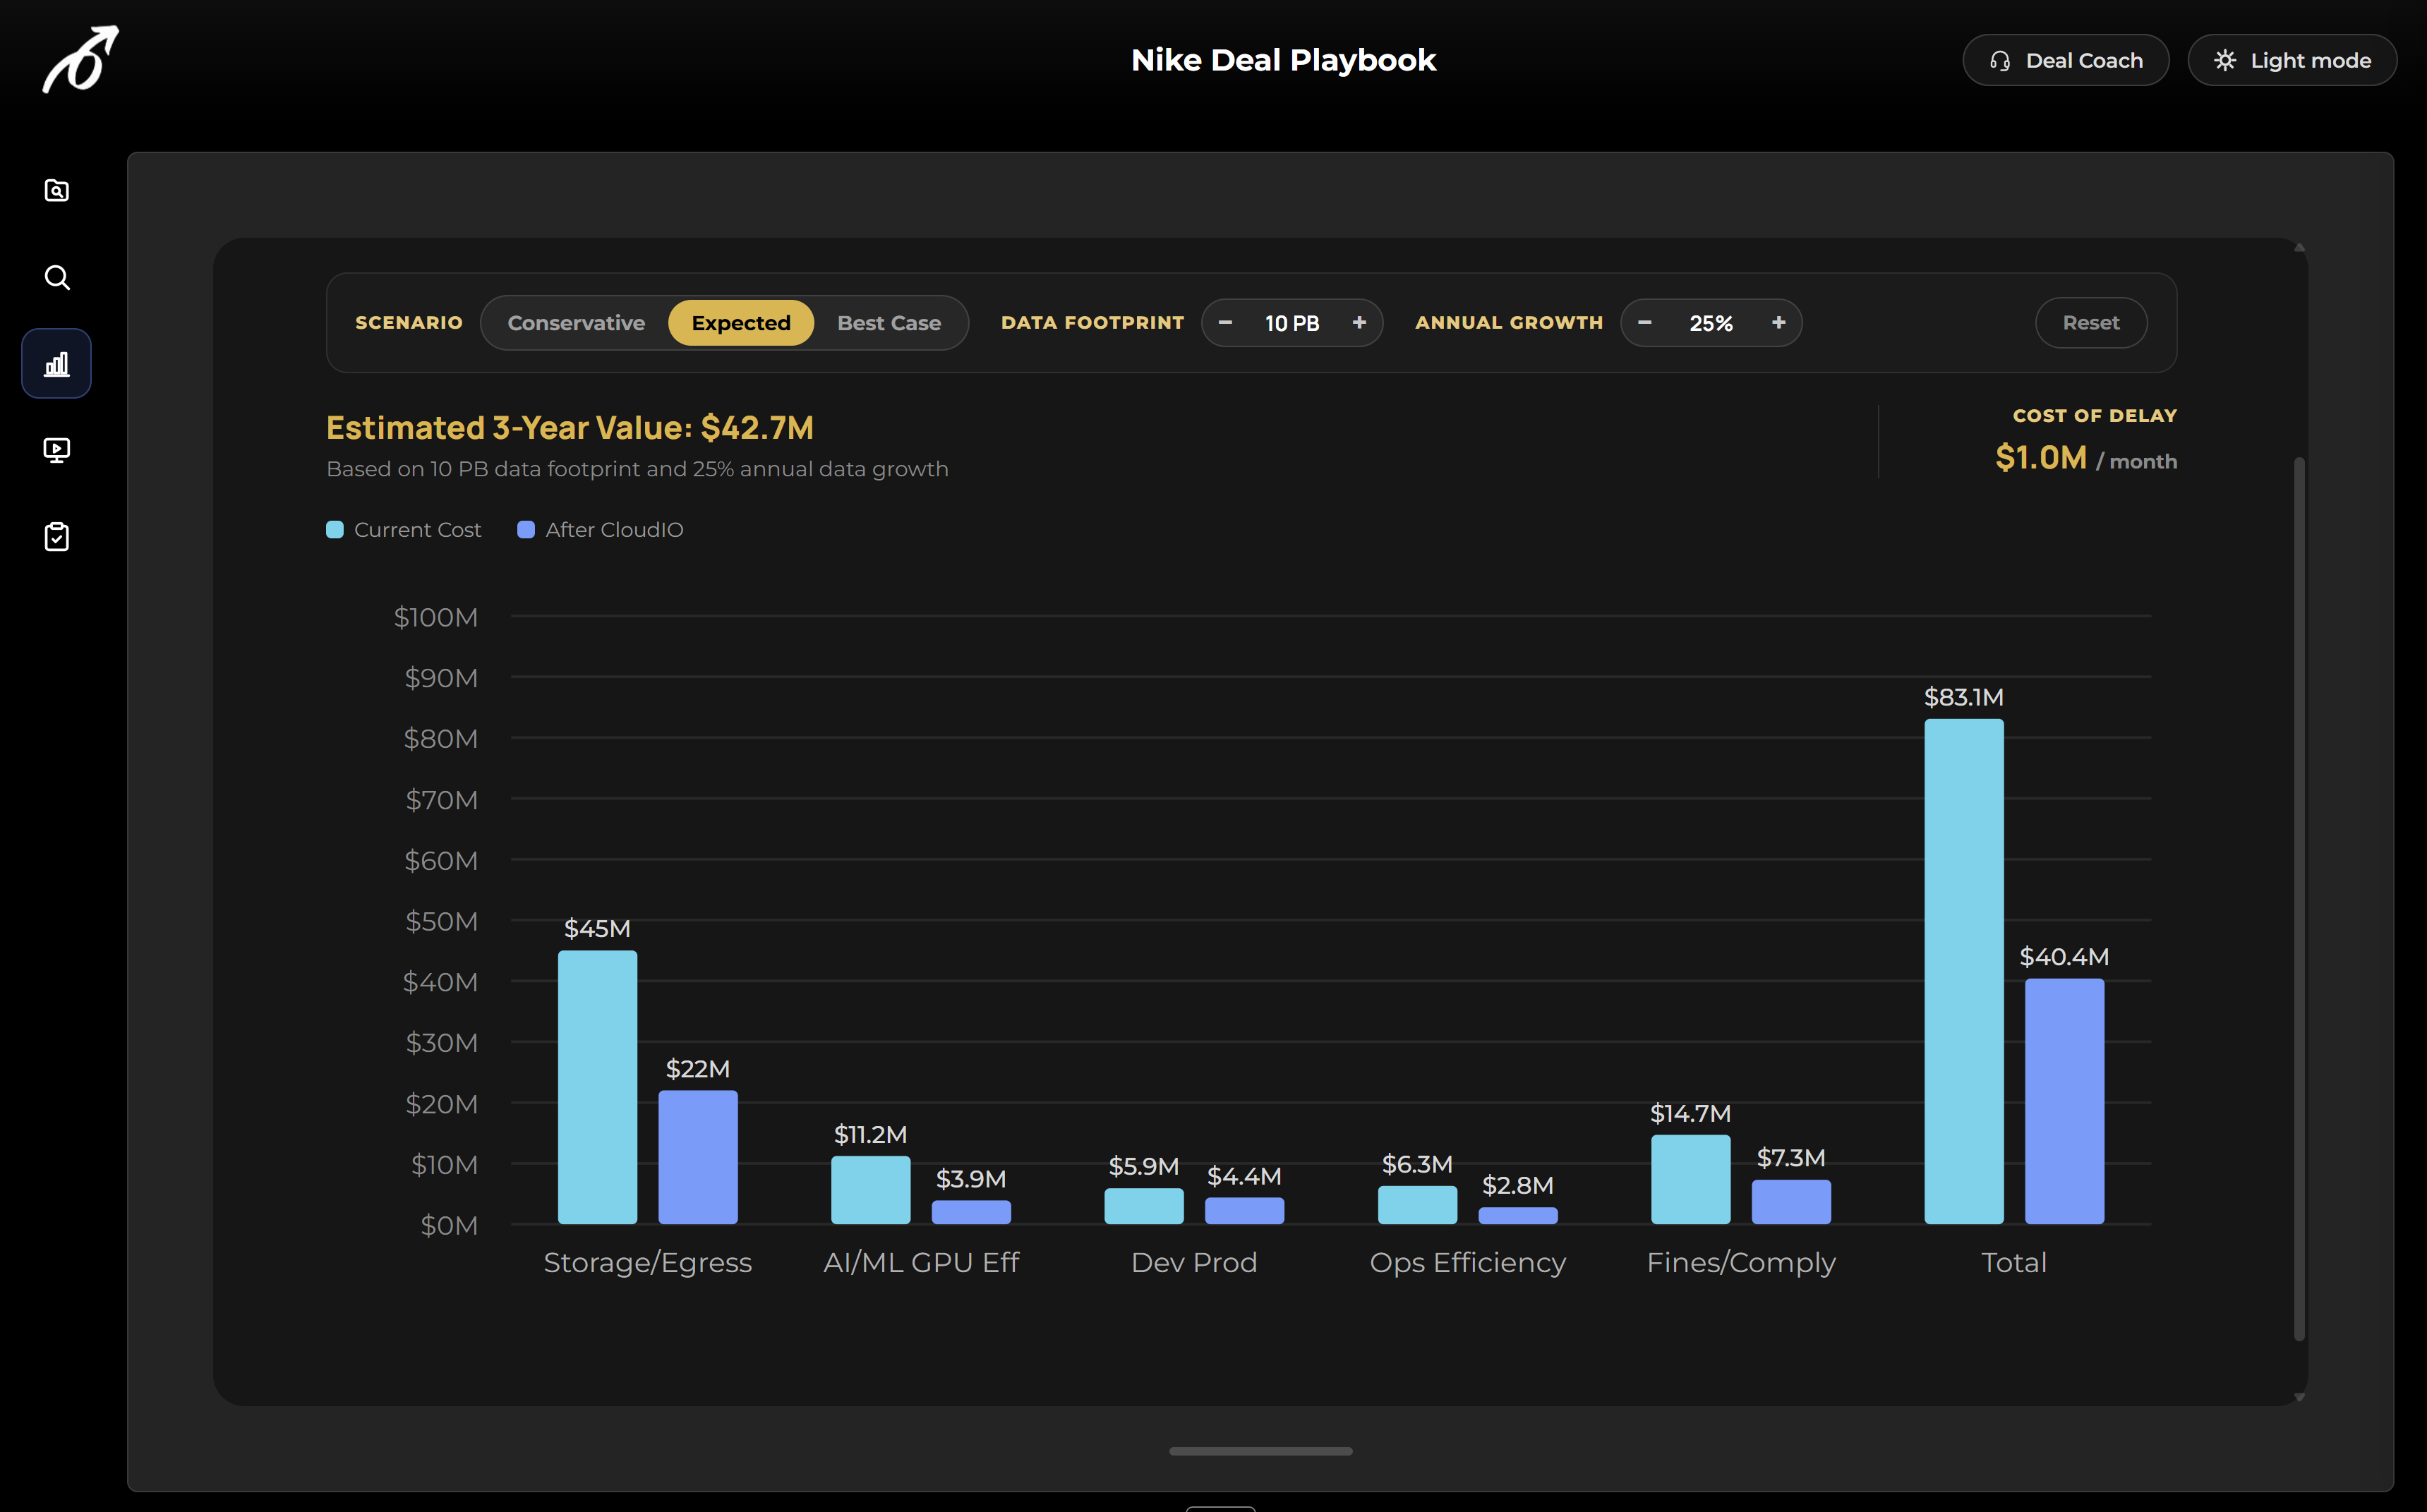2427x1512 pixels.
Task: Decrease the annual growth percentage
Action: [x=1644, y=323]
